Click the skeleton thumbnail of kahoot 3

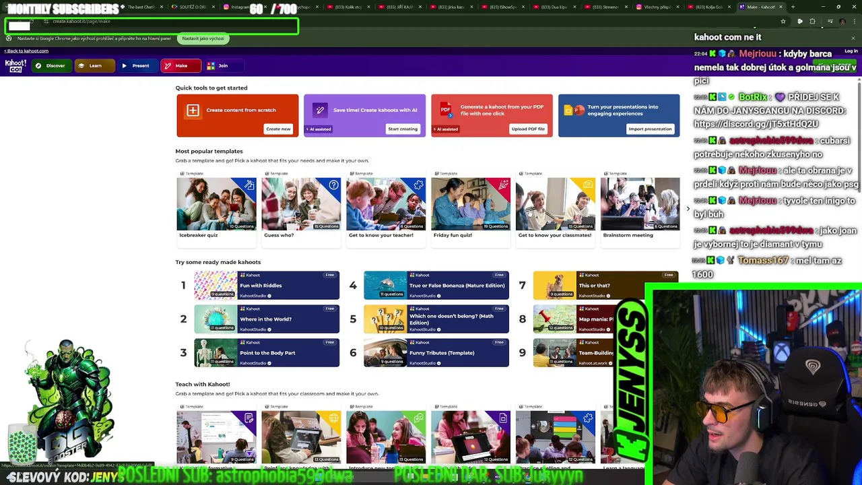click(215, 353)
